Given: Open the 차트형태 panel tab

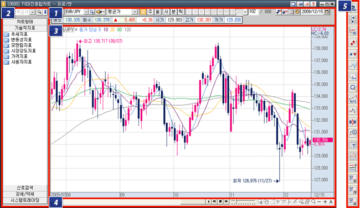Looking at the screenshot, I should point(25,22).
